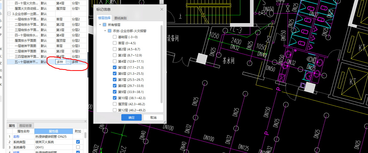The image size is (368, 153).
Task: Check the 首层 (0~4.5) checkbox
Action: [115, 43]
